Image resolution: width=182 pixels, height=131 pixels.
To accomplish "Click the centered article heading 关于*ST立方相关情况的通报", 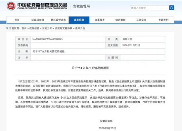I will (90, 68).
